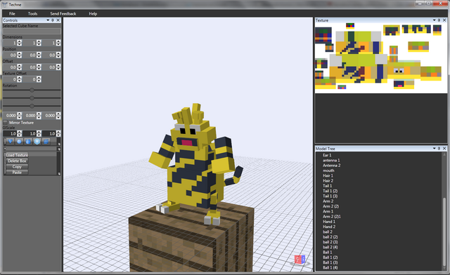
Task: Pin the Controls panel
Action: 53,20
